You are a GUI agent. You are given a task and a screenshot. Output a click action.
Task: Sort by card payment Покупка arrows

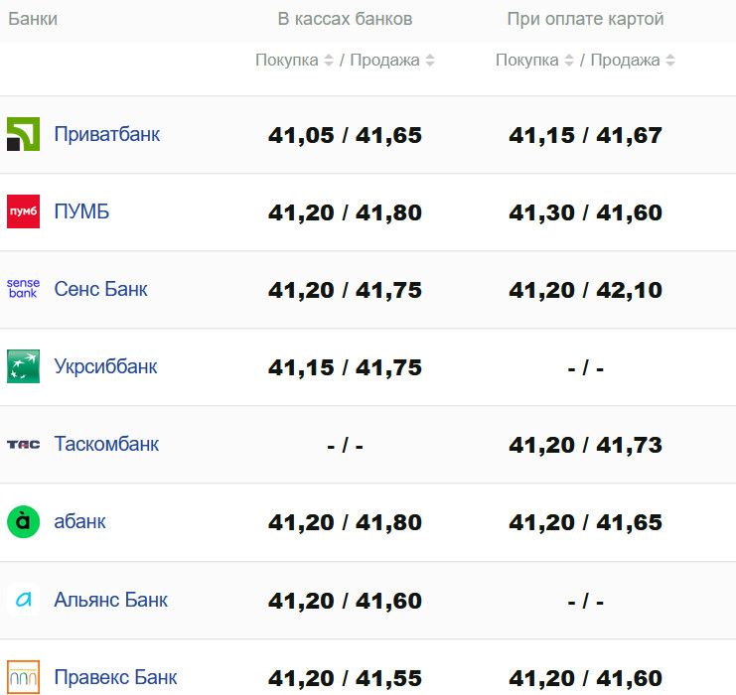click(568, 61)
